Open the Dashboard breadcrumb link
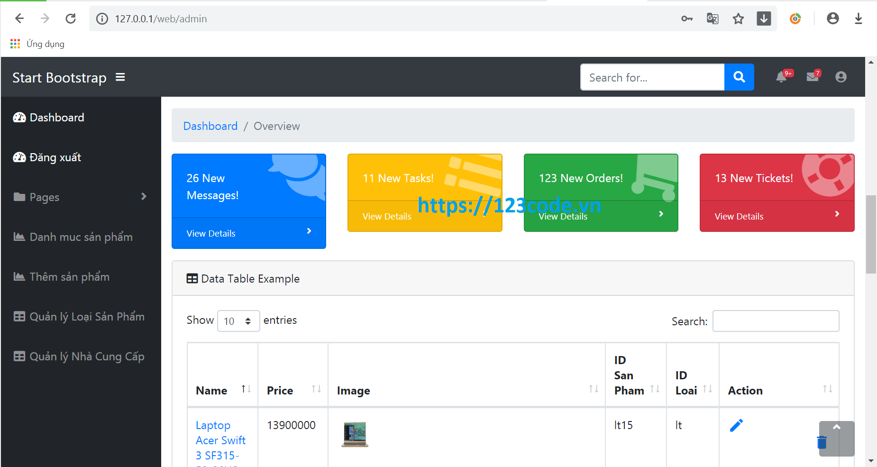Viewport: 877px width, 467px height. [210, 126]
